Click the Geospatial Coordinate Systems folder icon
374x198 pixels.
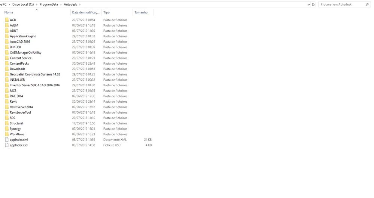[x=7, y=74]
